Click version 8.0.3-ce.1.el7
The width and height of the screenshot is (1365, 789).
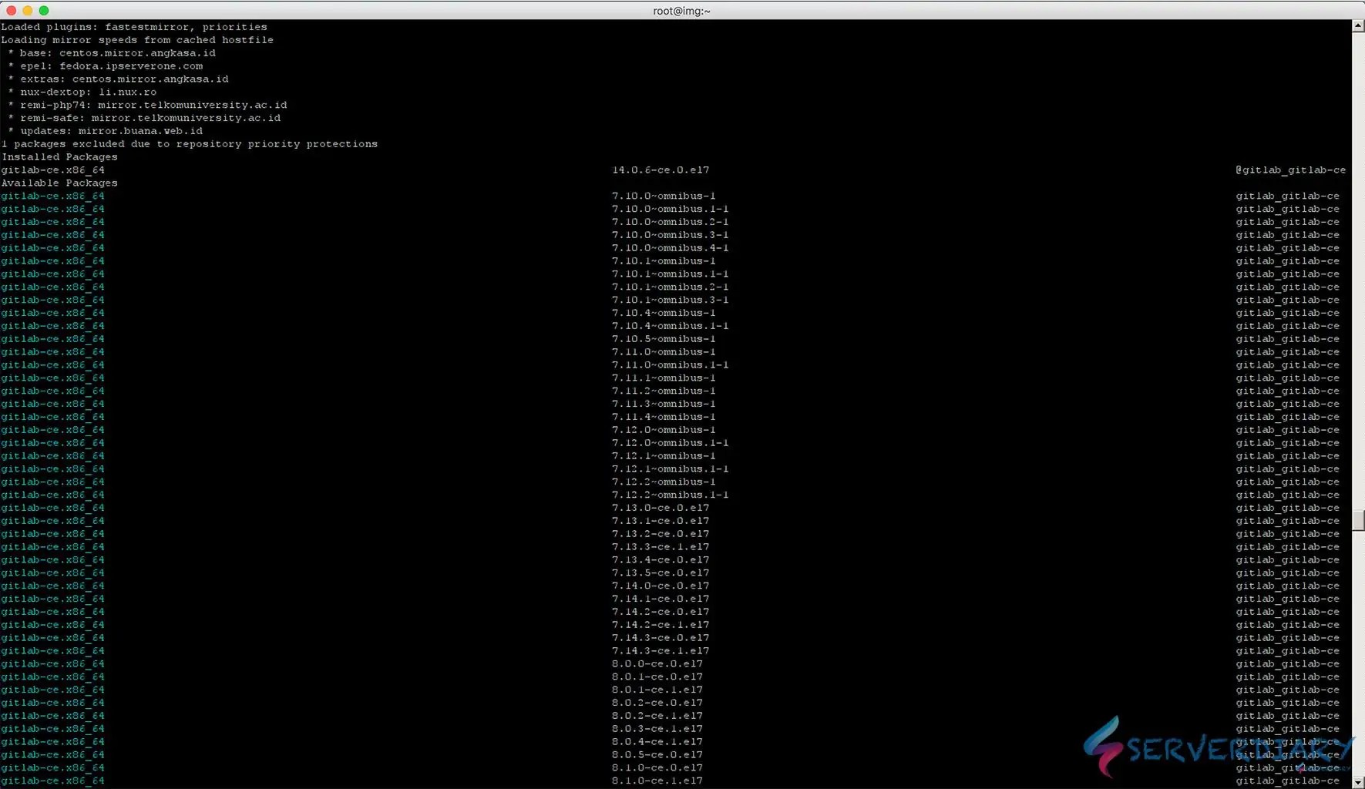tap(657, 729)
